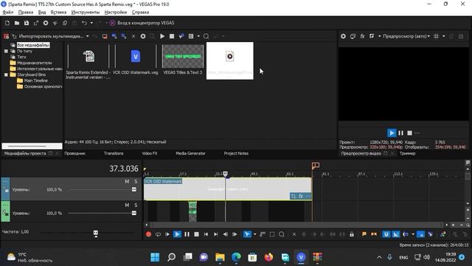Switch to the "Video FX" tab
Viewport: 472px width, 266px height.
pos(150,154)
